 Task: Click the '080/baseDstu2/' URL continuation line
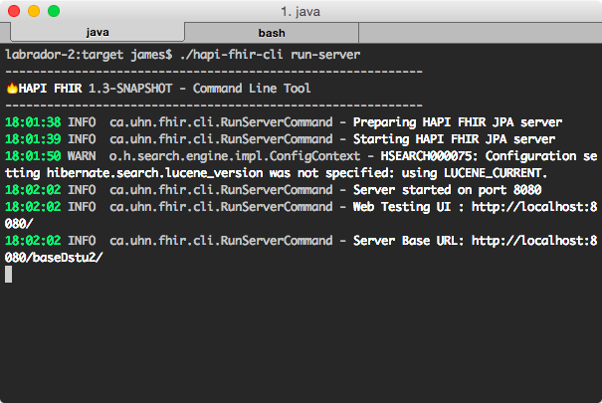coord(53,258)
